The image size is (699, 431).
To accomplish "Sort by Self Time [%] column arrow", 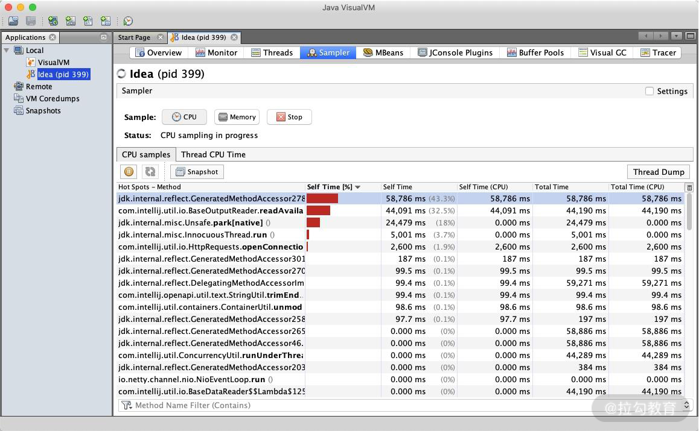I will click(x=358, y=187).
